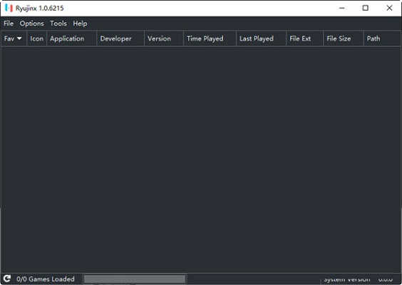Click the game loading progress bar
Image resolution: width=402 pixels, height=285 pixels.
tap(135, 279)
